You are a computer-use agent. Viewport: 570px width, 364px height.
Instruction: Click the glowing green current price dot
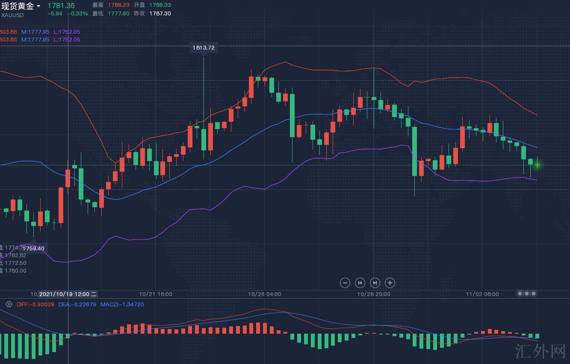point(537,165)
